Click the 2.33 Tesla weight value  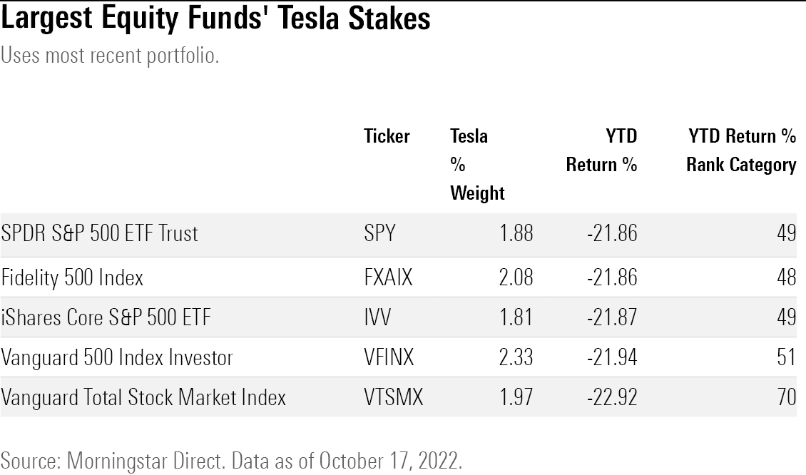click(x=515, y=357)
